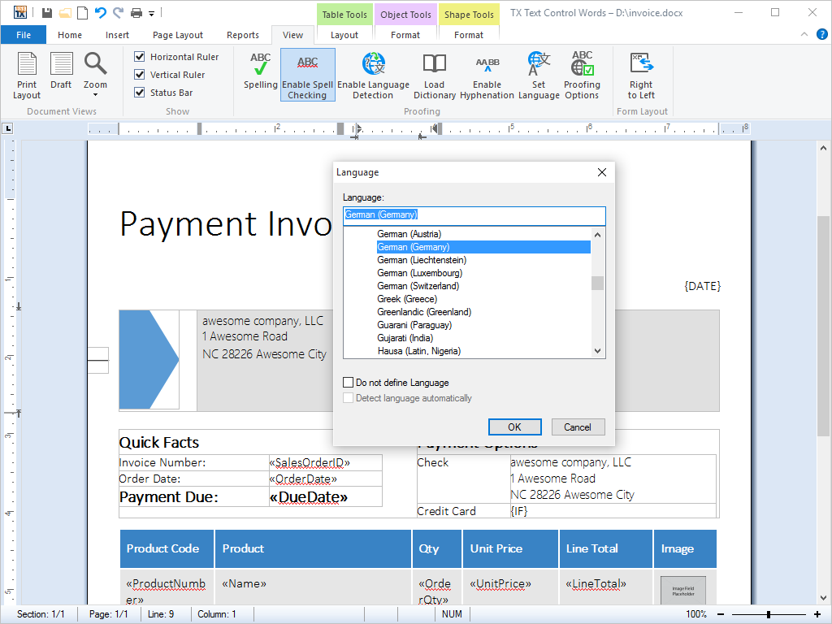This screenshot has width=832, height=624.
Task: Click the zoom slider in status bar
Action: point(768,614)
